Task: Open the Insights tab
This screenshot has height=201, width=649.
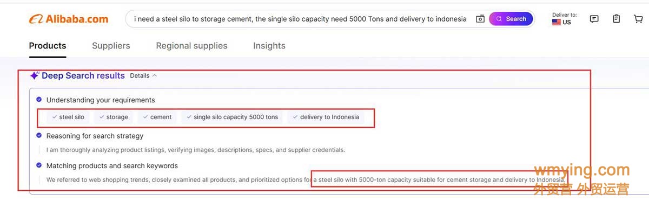Action: click(x=269, y=46)
